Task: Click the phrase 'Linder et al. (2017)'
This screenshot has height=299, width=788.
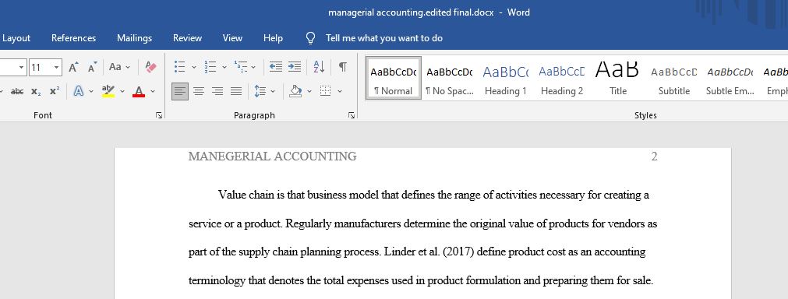Action: pyautogui.click(x=429, y=252)
